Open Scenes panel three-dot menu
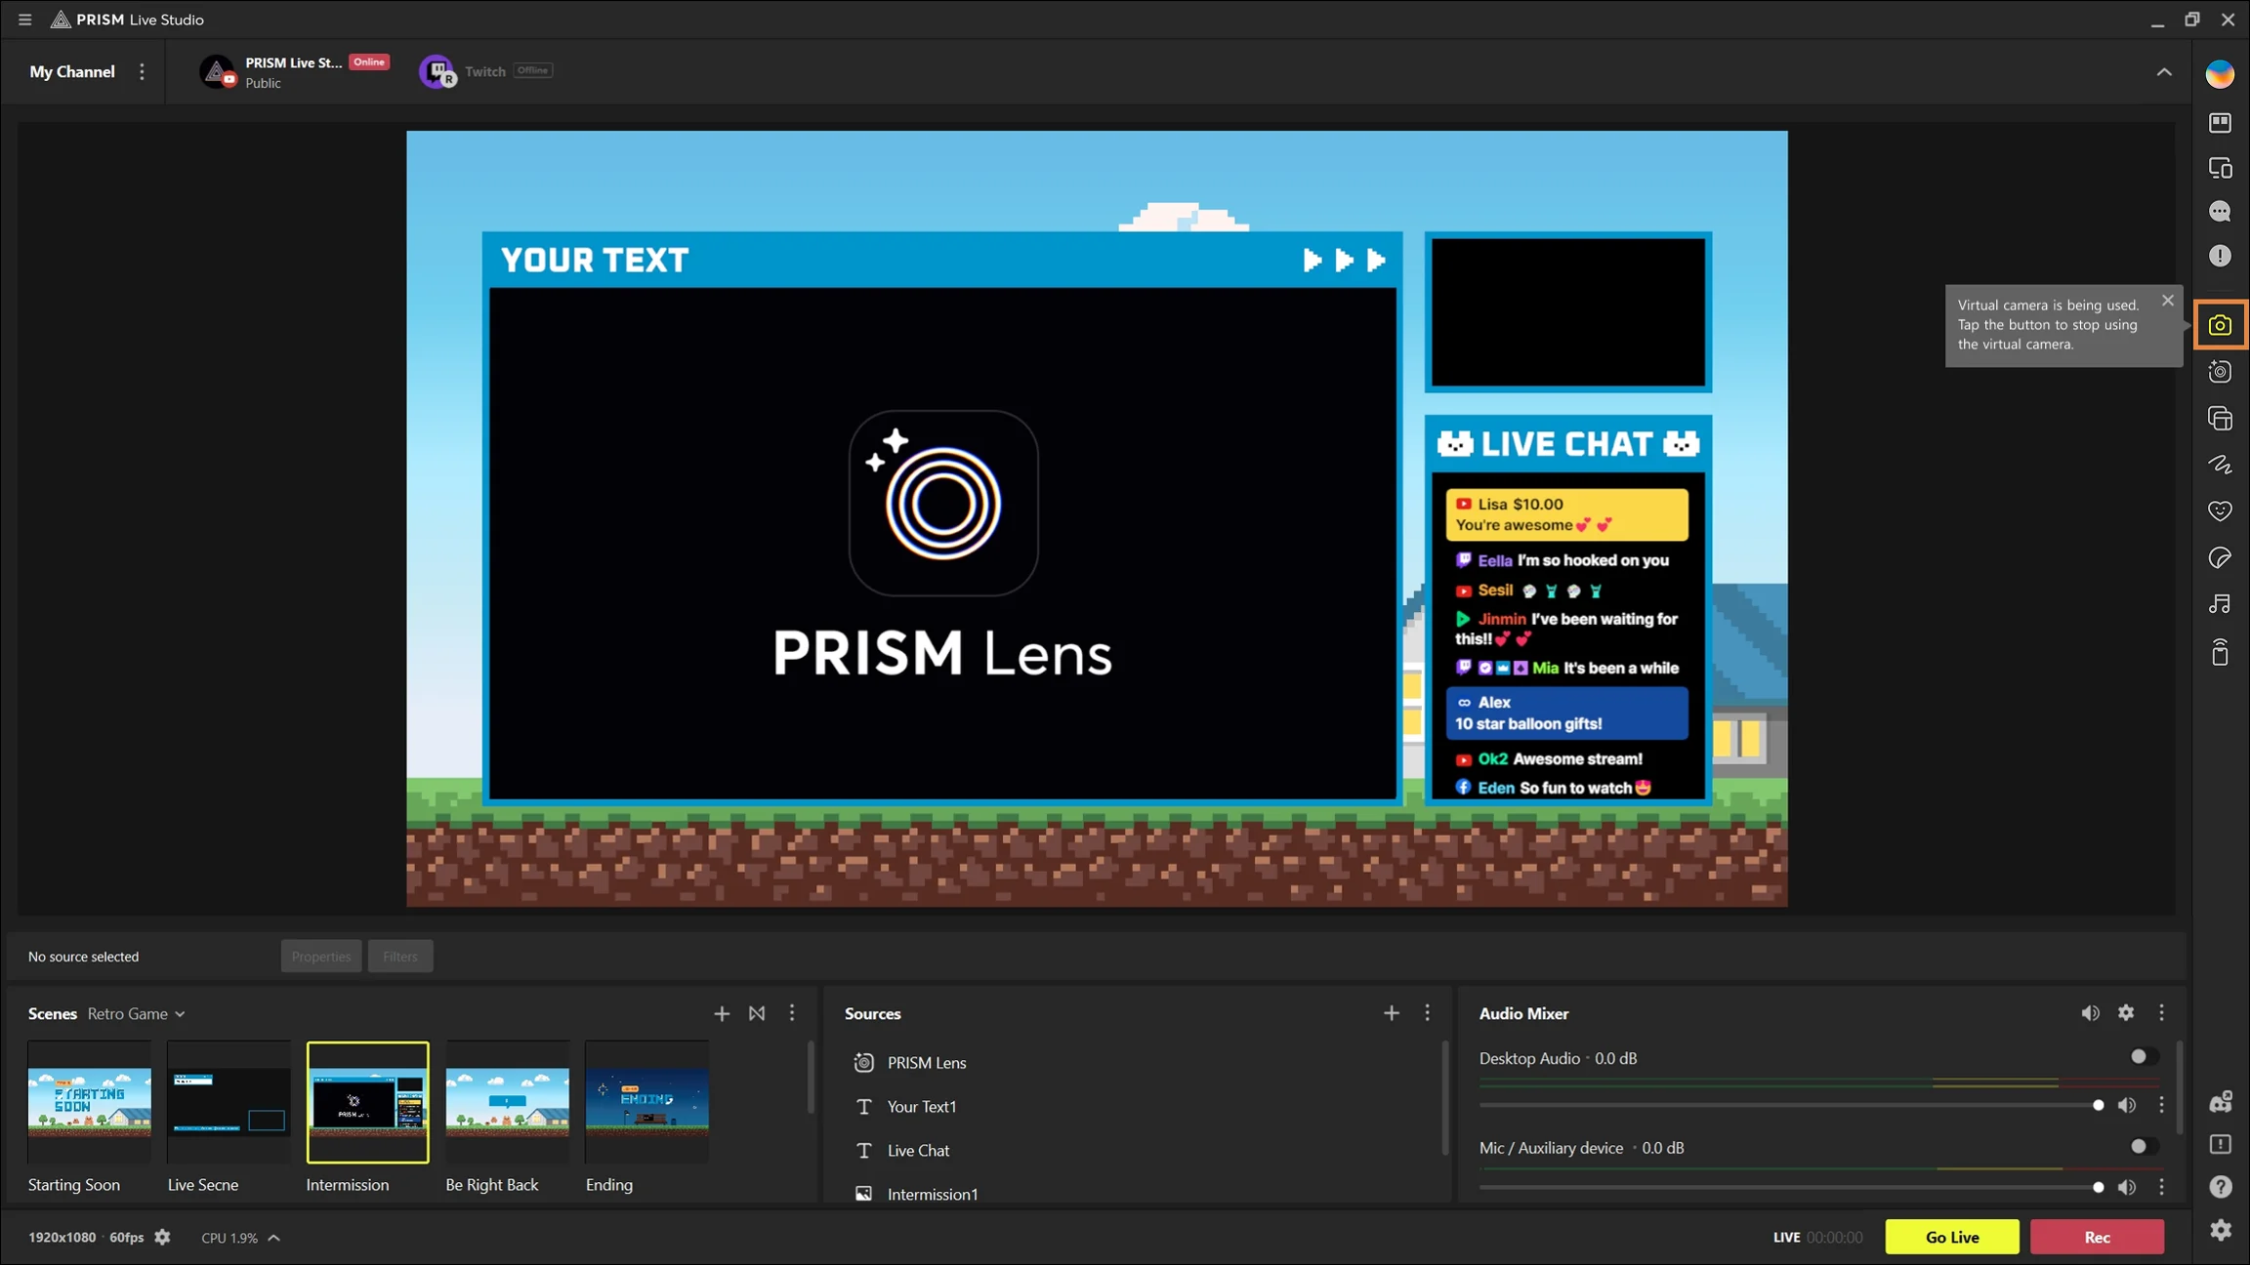 (x=792, y=1013)
